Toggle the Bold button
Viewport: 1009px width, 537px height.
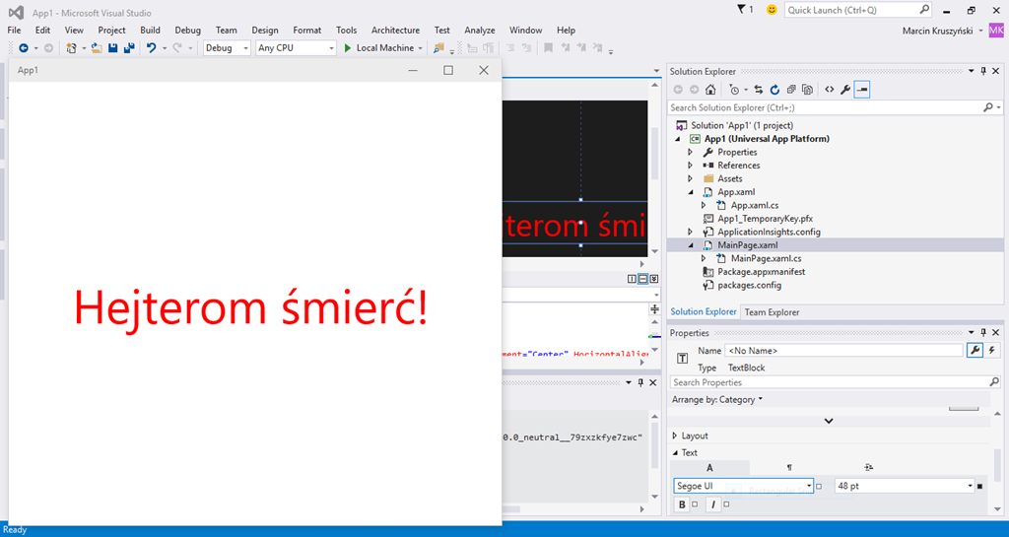(x=682, y=504)
